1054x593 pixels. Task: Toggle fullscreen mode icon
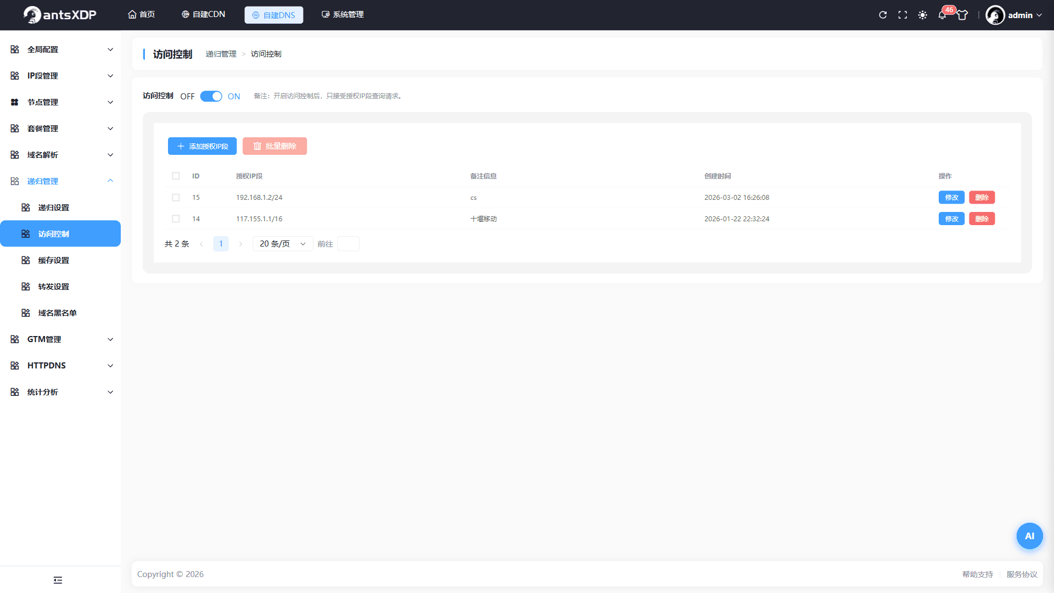[x=902, y=15]
